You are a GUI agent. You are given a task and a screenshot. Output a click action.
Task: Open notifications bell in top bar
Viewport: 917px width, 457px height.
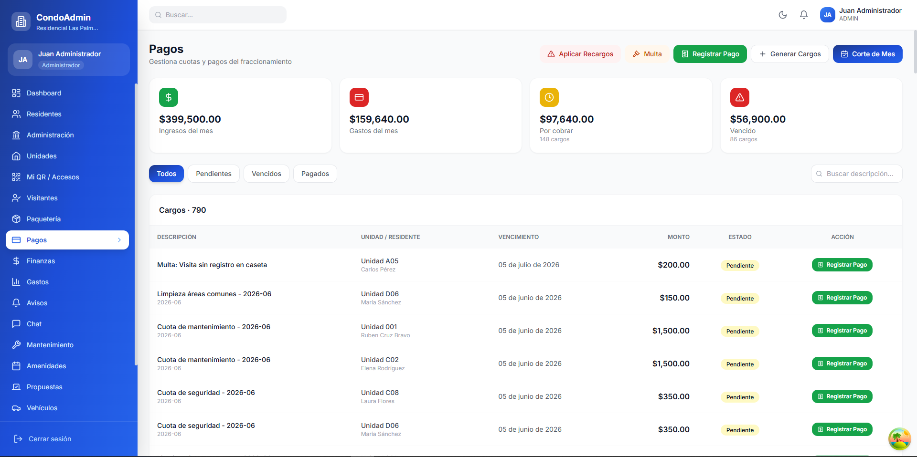(x=804, y=15)
